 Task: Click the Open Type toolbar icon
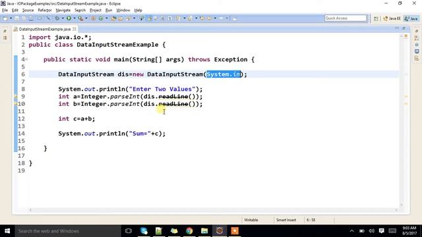(113, 18)
